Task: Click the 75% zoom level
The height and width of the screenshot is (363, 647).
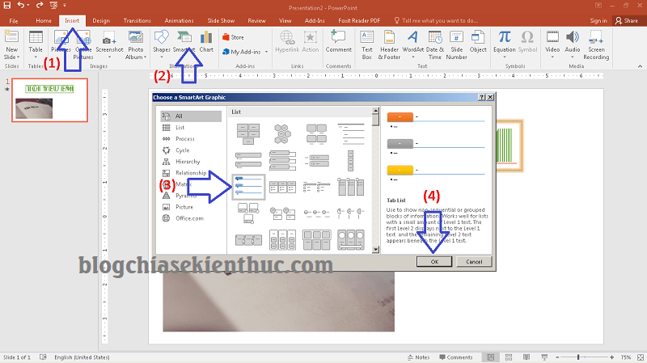Action: pos(626,357)
